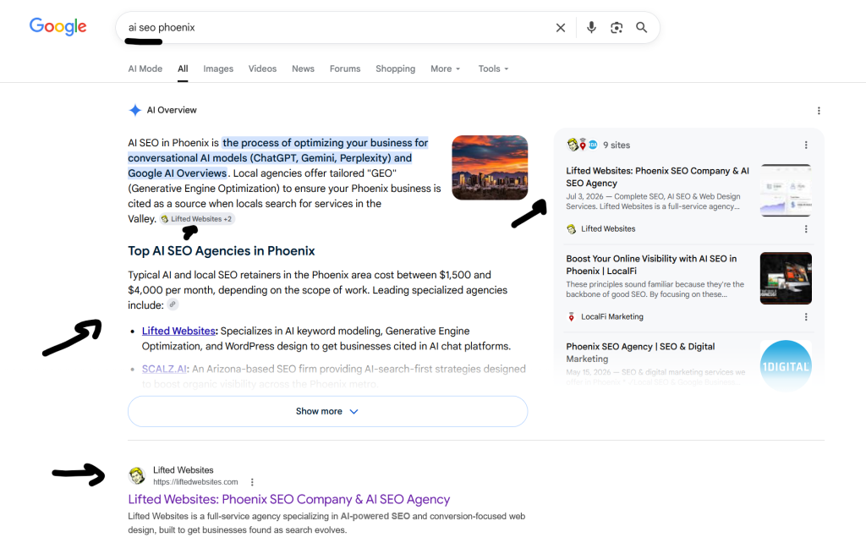Open options for LocalFi Marketing source card

click(x=806, y=317)
